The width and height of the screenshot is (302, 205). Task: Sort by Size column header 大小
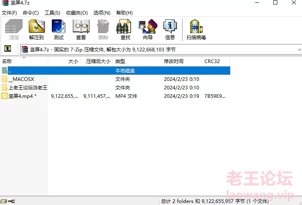tap(64, 61)
